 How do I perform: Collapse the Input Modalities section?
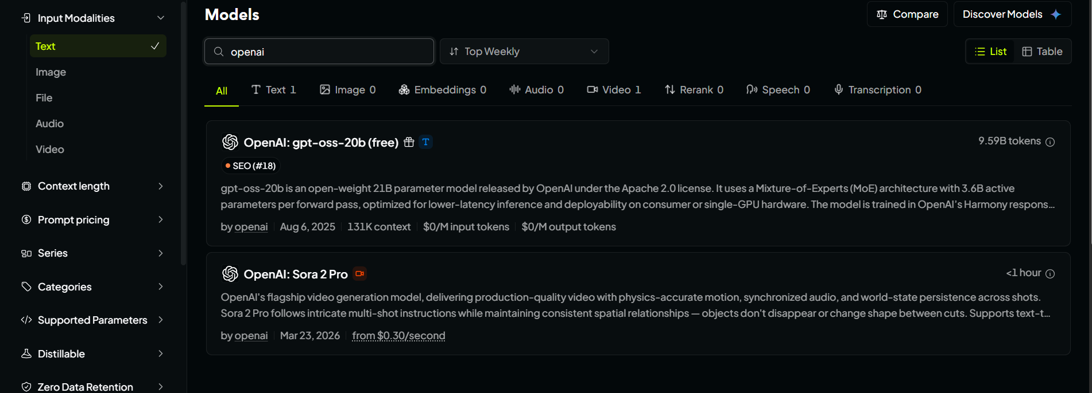93,18
